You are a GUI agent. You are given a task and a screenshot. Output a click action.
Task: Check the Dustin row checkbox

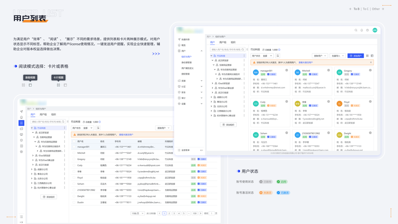74,202
